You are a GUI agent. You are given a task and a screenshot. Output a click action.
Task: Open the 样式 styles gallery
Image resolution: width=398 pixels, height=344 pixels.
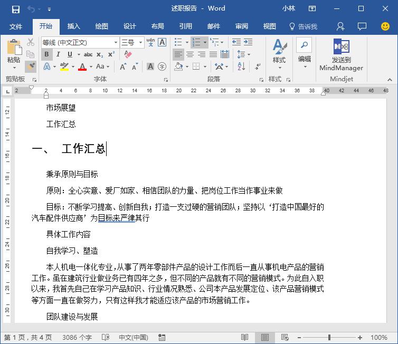tap(279, 54)
